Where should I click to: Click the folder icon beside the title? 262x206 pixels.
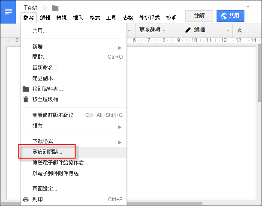(x=55, y=8)
